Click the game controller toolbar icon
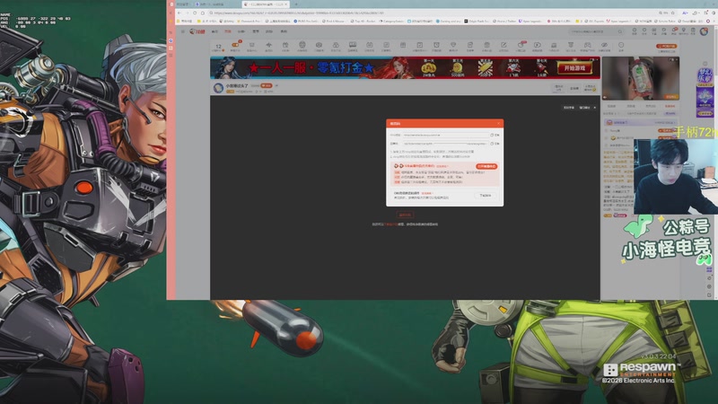The image size is (718, 404). [x=588, y=46]
